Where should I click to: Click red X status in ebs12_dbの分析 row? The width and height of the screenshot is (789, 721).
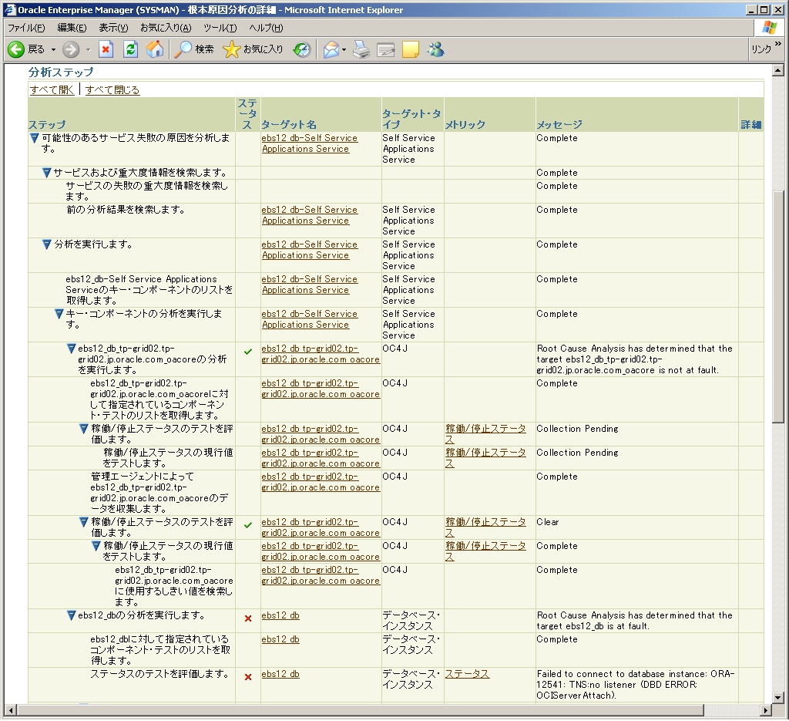[248, 618]
